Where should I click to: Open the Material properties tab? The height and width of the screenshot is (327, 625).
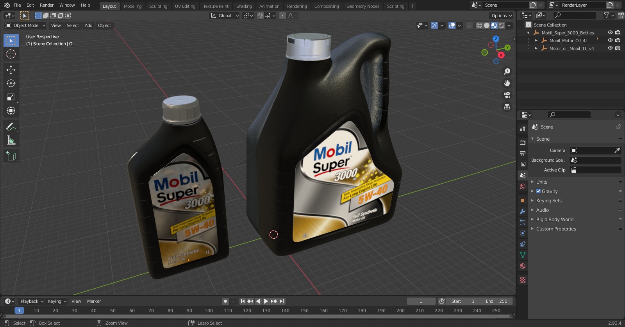pyautogui.click(x=523, y=266)
